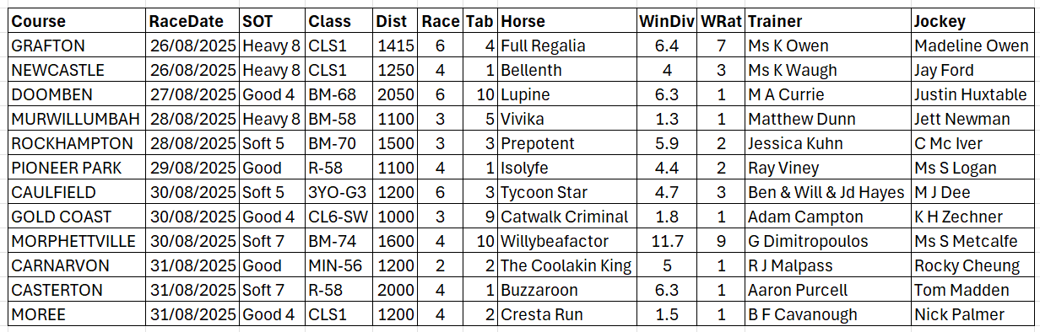The height and width of the screenshot is (332, 1040).
Task: Select the Willybeafactor horse cell
Action: (x=566, y=241)
